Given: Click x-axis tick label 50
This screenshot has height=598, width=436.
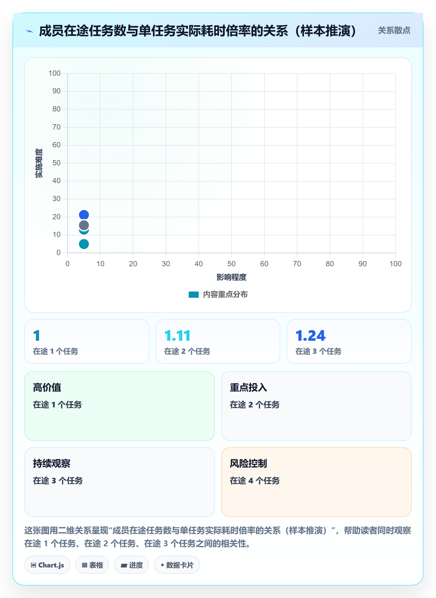Looking at the screenshot, I should pyautogui.click(x=231, y=264).
